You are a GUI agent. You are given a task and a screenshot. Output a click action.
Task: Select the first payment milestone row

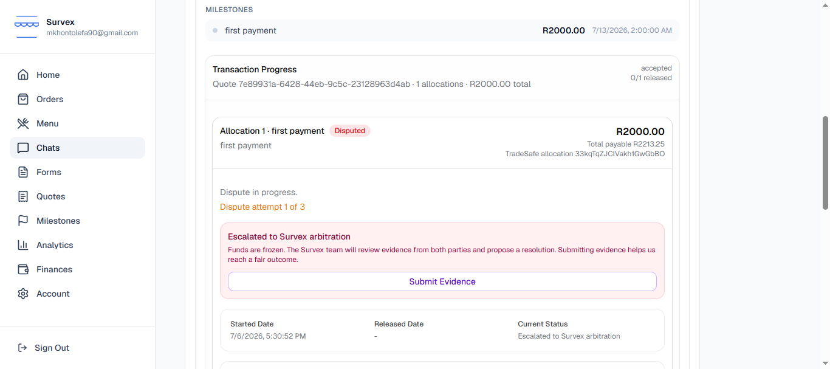tap(442, 30)
